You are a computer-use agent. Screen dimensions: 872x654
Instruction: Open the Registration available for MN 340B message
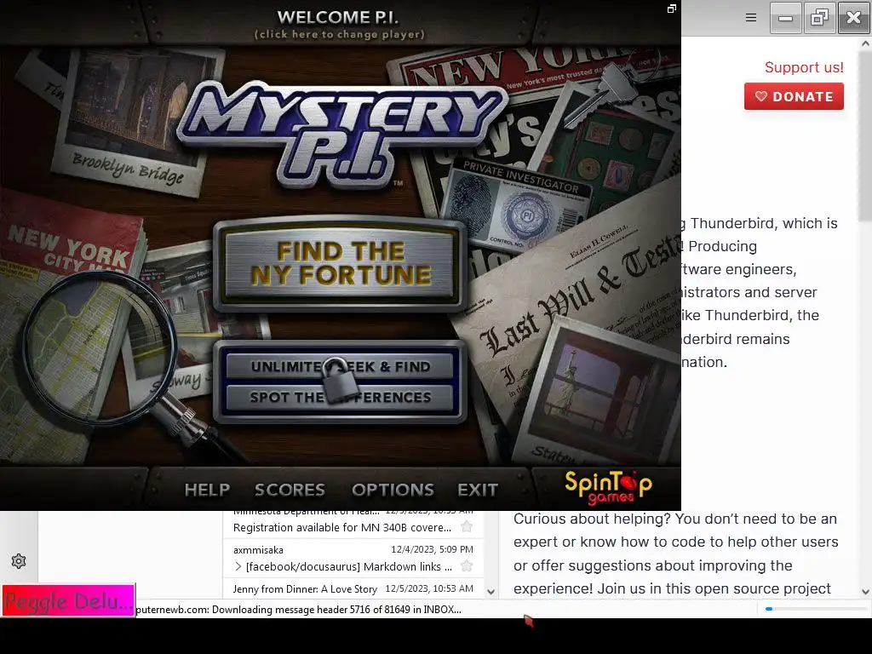coord(353,526)
